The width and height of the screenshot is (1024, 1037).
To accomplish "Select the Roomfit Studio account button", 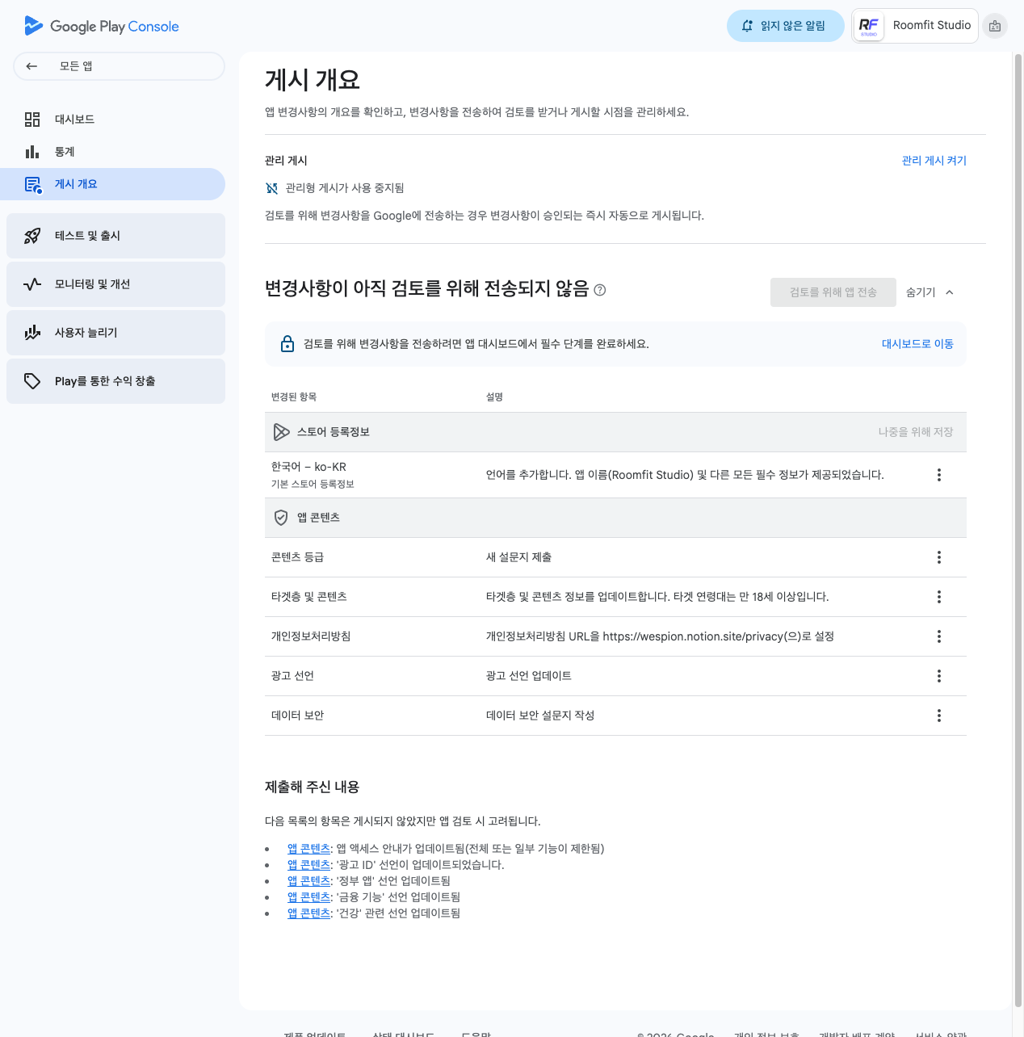I will 915,26.
